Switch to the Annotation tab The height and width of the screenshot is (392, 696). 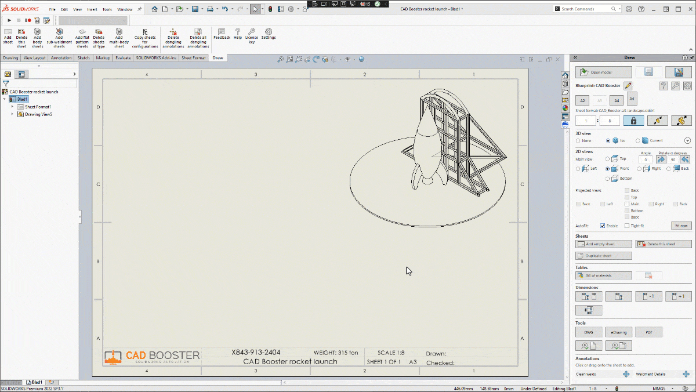[x=61, y=58]
